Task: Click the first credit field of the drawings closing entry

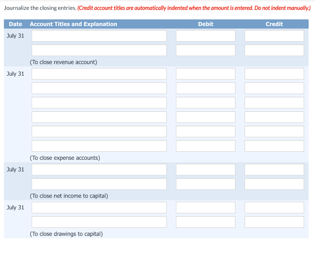Action: (x=274, y=207)
